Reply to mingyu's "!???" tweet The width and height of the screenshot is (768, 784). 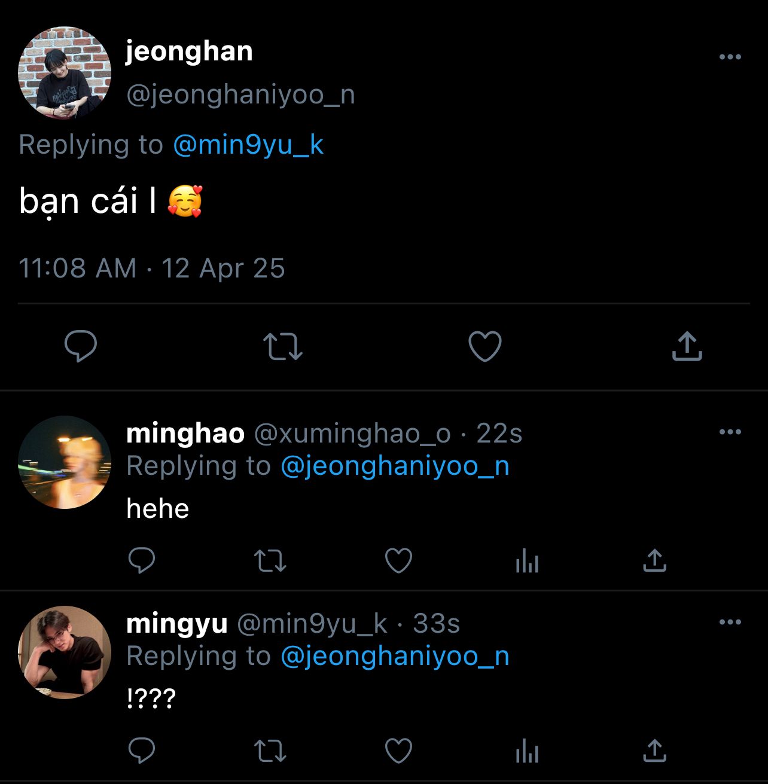[x=142, y=751]
